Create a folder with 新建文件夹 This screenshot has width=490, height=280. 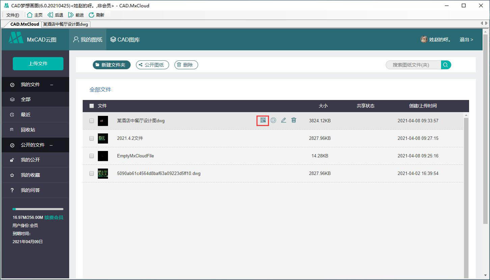(112, 65)
